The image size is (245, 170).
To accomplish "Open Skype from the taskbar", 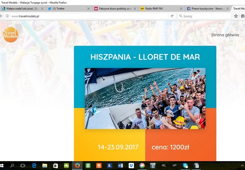I will [x=185, y=165].
